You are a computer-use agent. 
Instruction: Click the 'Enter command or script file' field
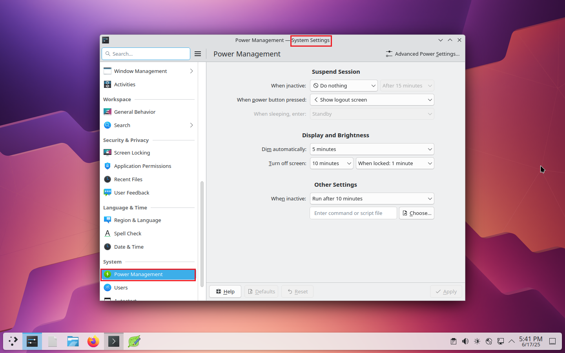353,213
